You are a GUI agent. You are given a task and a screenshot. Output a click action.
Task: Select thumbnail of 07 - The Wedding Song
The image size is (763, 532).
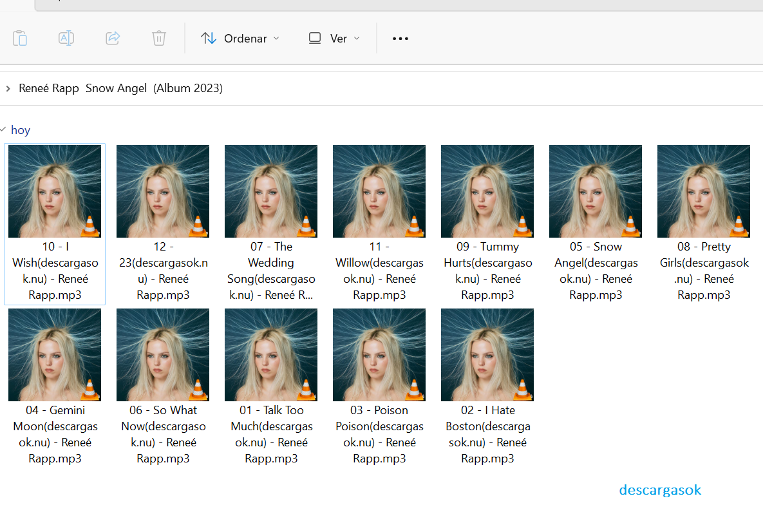click(x=271, y=191)
